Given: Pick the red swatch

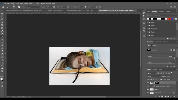Looking at the screenshot, I should (170, 19).
